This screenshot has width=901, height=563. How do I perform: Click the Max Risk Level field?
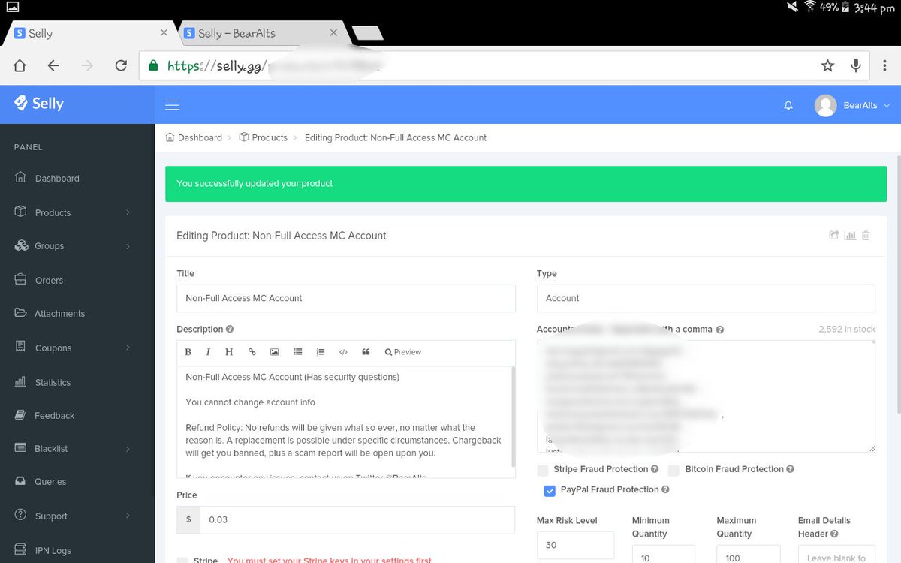pos(575,545)
